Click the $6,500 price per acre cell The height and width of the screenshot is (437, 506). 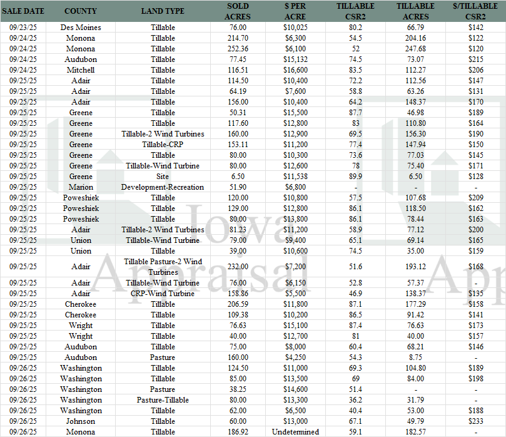tap(295, 411)
